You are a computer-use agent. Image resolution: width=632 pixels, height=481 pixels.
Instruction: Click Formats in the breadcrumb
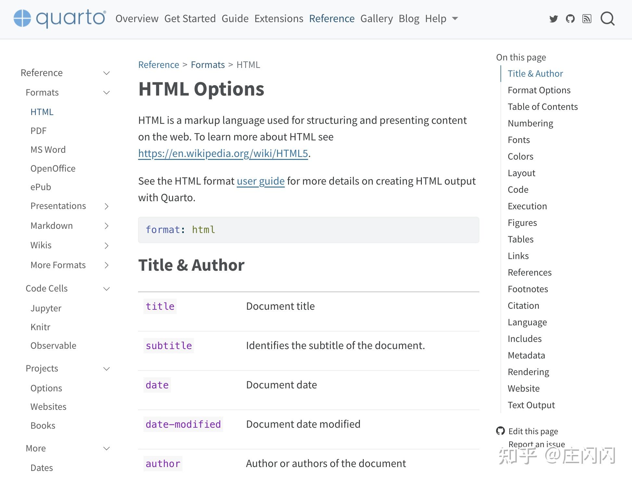tap(208, 65)
